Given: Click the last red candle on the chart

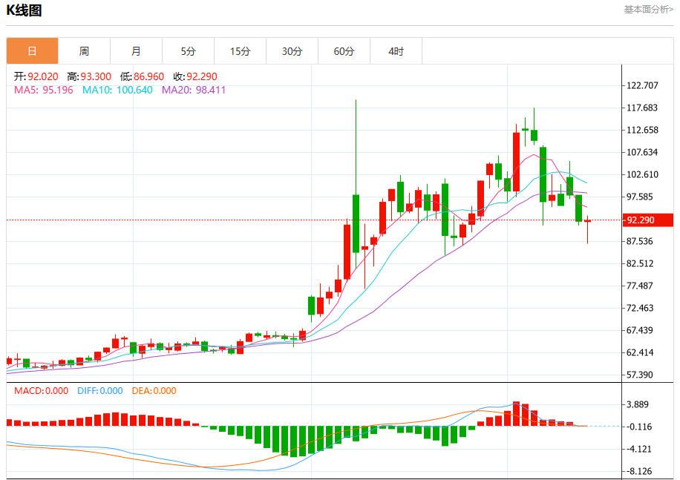Looking at the screenshot, I should coord(588,221).
